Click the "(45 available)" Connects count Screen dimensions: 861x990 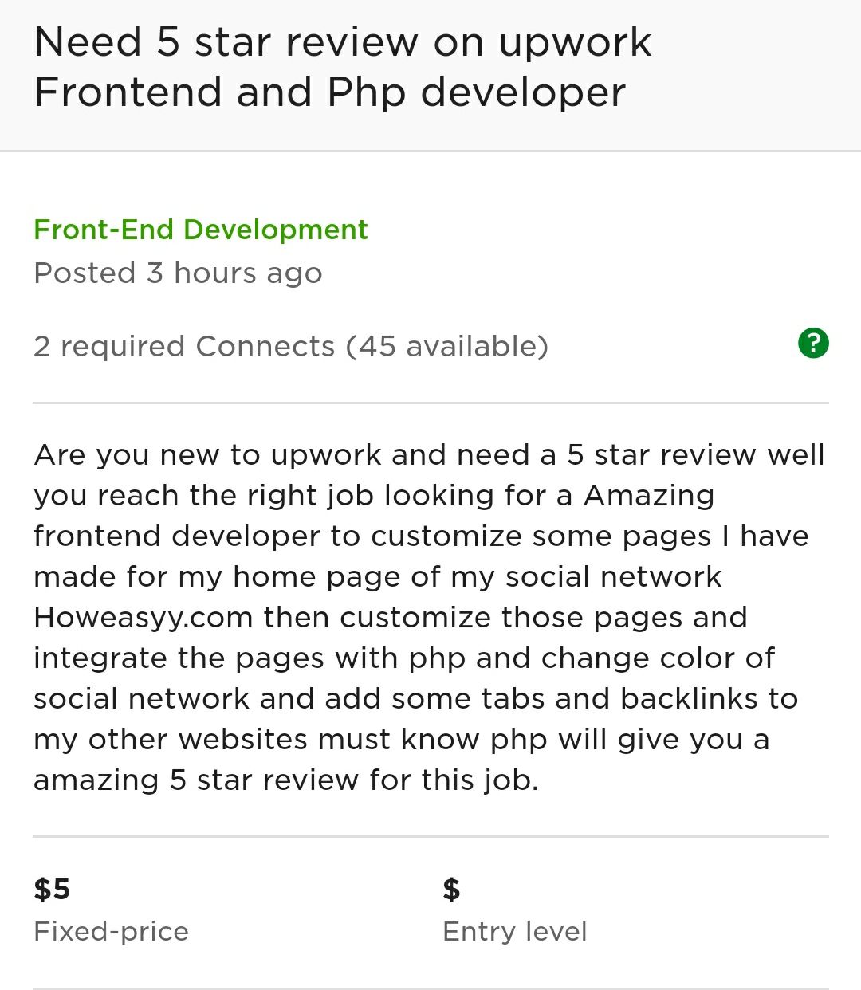click(446, 347)
